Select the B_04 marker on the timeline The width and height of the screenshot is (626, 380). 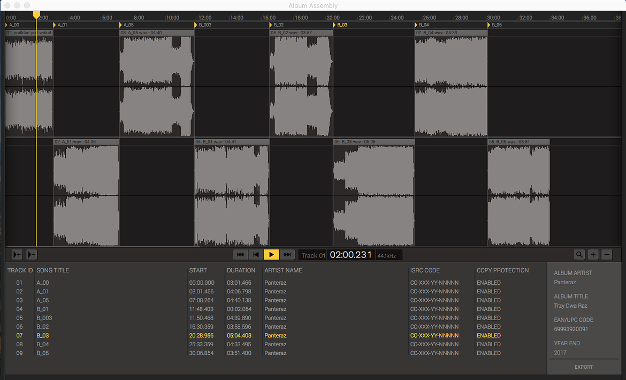(422, 25)
